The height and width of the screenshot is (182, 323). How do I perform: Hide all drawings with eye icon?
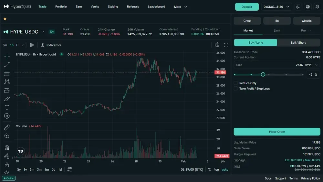7,172
